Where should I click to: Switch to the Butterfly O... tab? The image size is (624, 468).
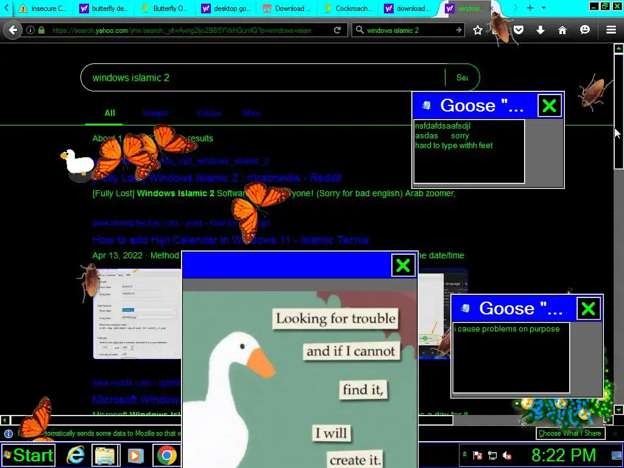(x=165, y=9)
